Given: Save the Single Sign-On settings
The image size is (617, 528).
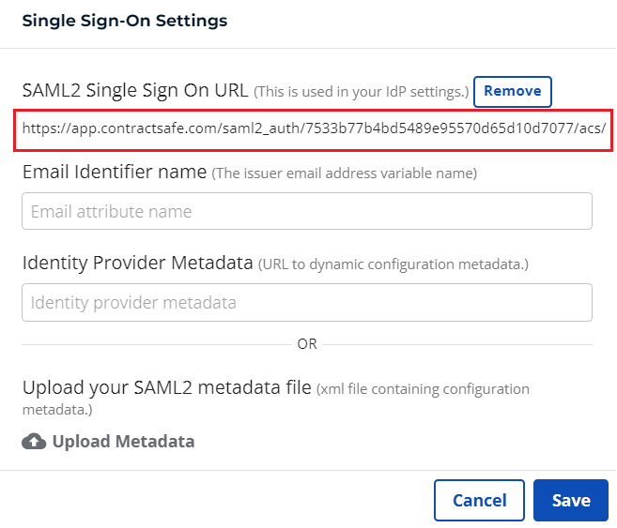Looking at the screenshot, I should tap(571, 500).
